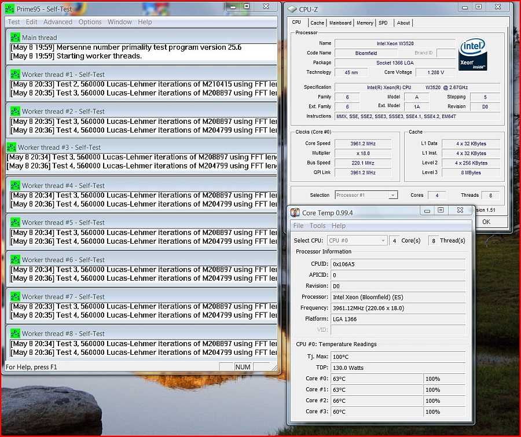Click the NUM indicator in Prime95 status bar
Screen dimensions: 521x437
tap(243, 367)
